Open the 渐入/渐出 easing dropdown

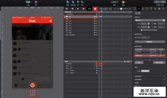pyautogui.click(x=128, y=61)
